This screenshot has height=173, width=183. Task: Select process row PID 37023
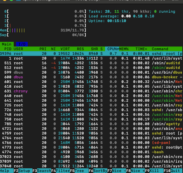pos(91,157)
